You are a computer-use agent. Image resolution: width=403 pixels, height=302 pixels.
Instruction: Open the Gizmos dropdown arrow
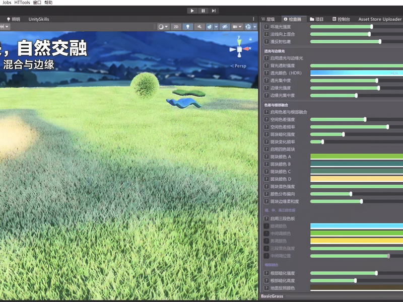coord(255,27)
